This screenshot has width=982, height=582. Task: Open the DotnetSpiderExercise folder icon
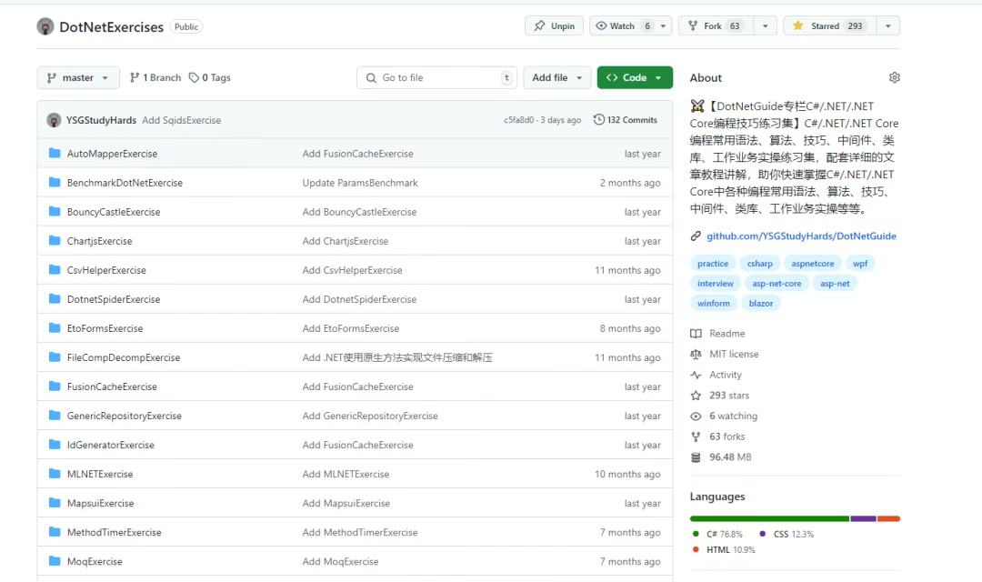click(x=55, y=299)
